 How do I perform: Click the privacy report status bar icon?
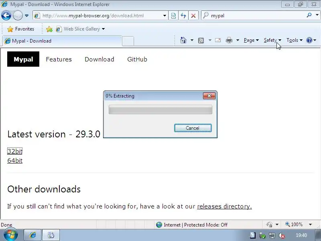[x=269, y=225]
